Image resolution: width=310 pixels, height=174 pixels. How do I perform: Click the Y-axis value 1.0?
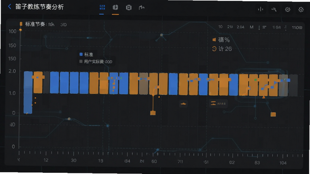click(x=12, y=93)
